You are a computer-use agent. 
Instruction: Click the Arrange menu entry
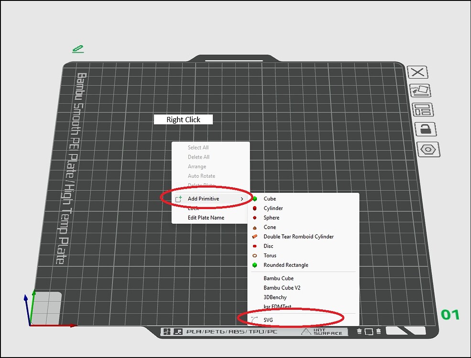click(197, 167)
